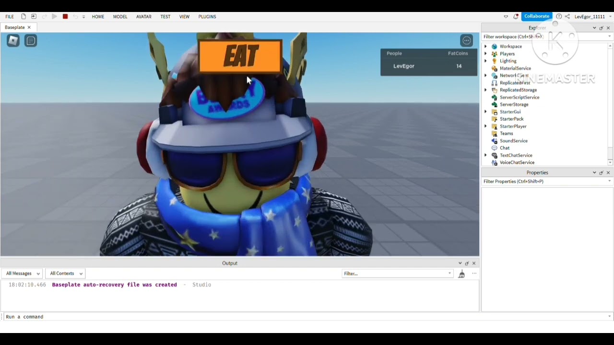Image resolution: width=614 pixels, height=345 pixels.
Task: Open the Roblox menu icon in viewport
Action: coord(13,41)
